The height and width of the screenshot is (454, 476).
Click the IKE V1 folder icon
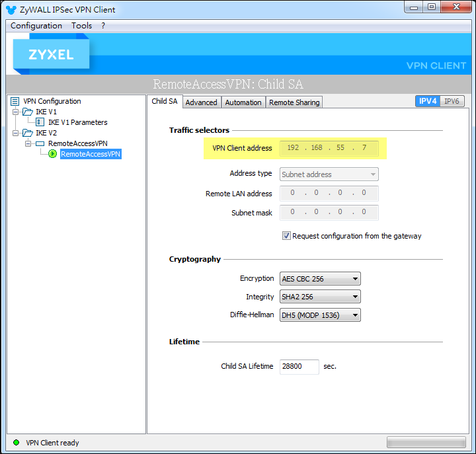pos(28,112)
